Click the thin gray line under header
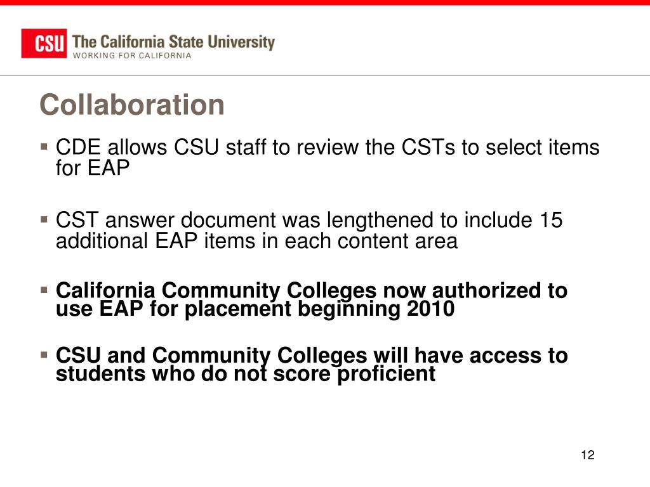The height and width of the screenshot is (487, 650). pyautogui.click(x=325, y=76)
